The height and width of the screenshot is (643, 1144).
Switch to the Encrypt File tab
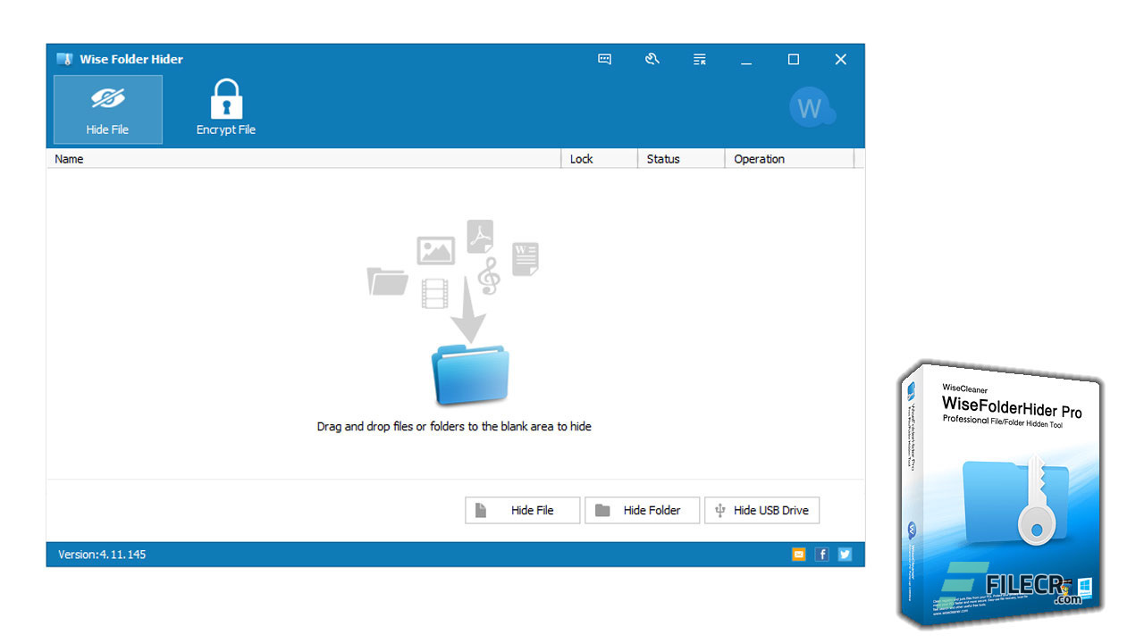[x=225, y=109]
